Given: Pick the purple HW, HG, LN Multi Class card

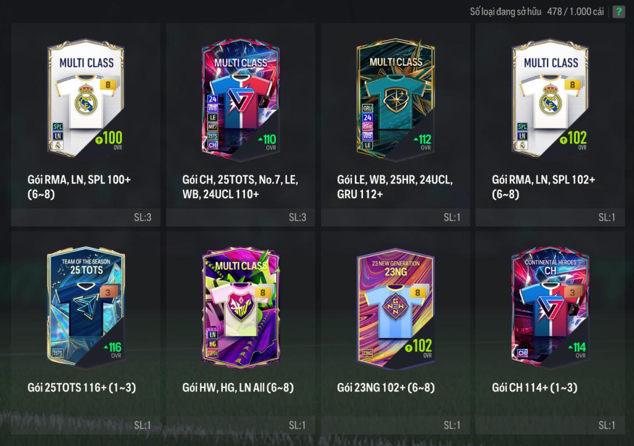Looking at the screenshot, I should coord(240,333).
